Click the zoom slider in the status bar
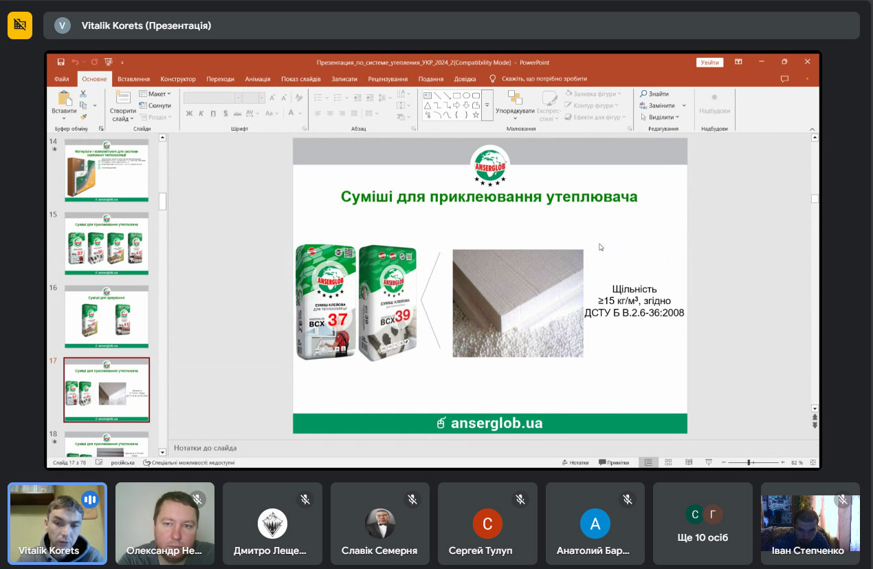Viewport: 873px width, 569px height. point(753,462)
